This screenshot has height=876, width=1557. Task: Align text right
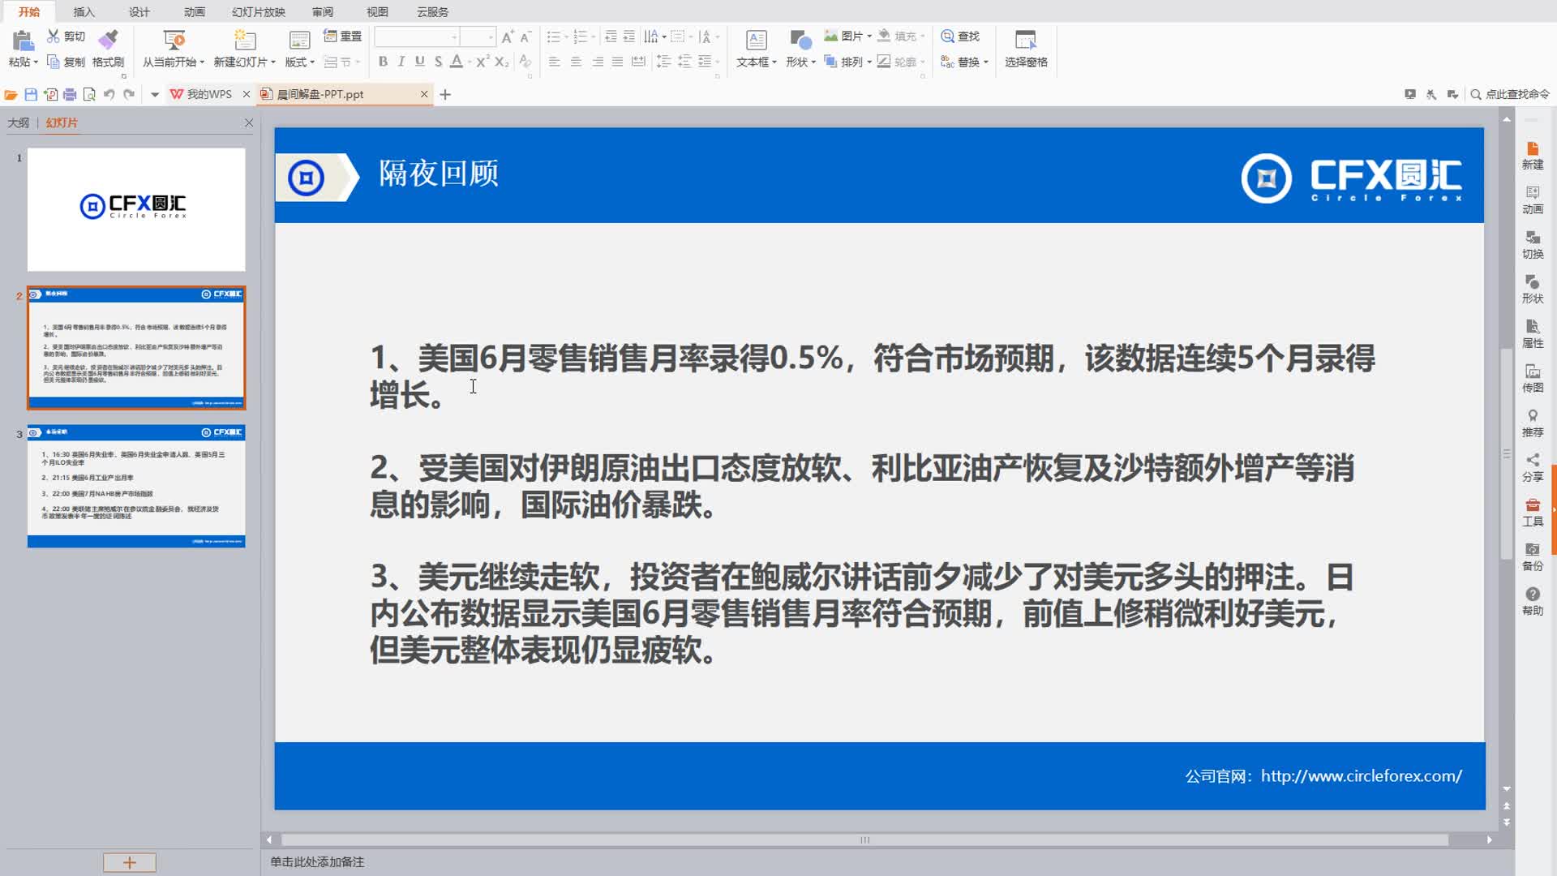597,62
